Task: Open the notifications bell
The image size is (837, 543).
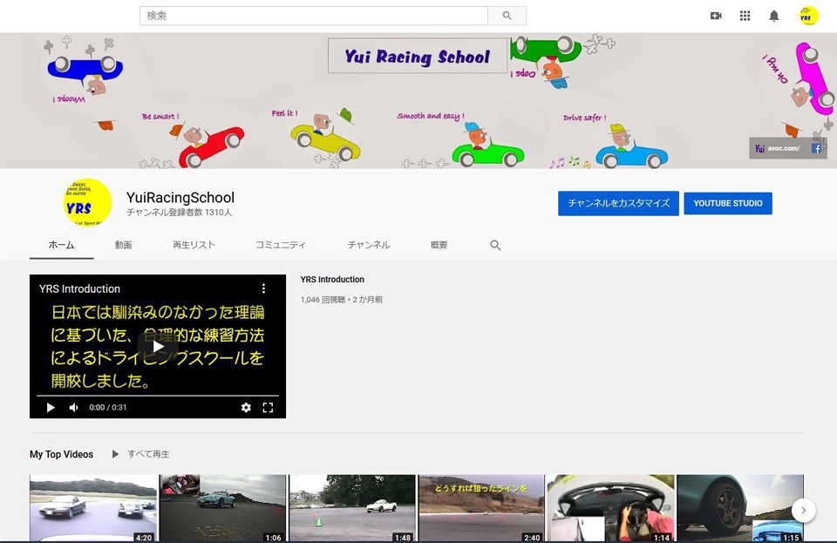Action: [773, 16]
